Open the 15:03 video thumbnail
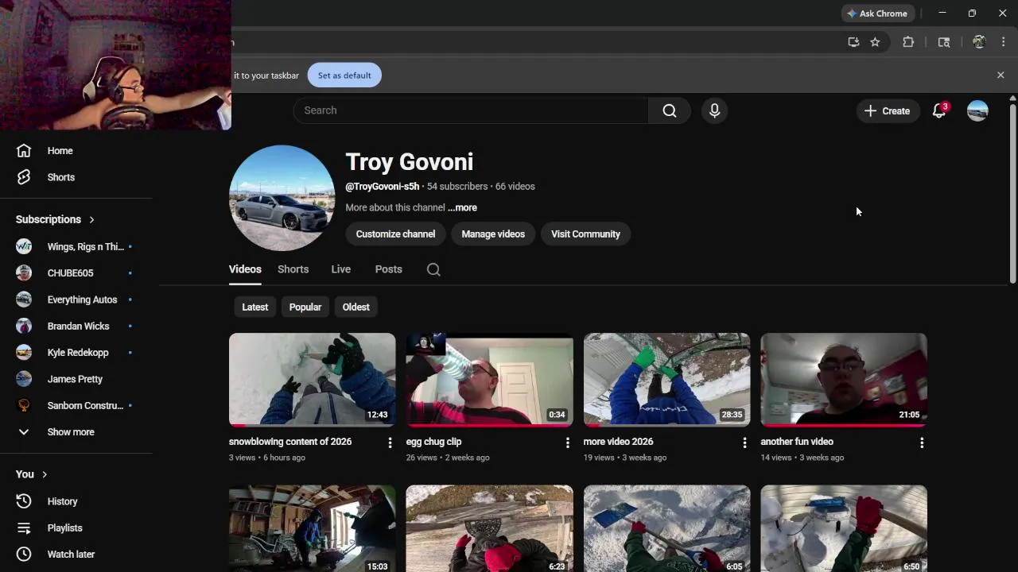Image resolution: width=1018 pixels, height=572 pixels. click(312, 528)
